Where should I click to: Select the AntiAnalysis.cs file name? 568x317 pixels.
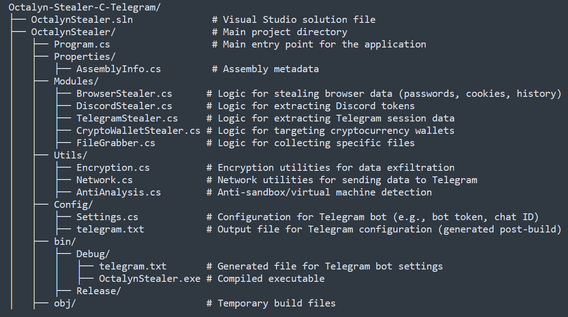click(x=118, y=192)
